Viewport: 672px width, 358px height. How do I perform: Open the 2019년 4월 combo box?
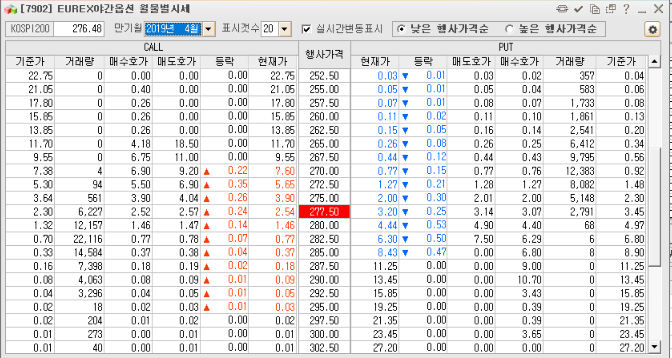pyautogui.click(x=173, y=29)
